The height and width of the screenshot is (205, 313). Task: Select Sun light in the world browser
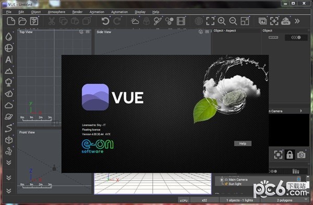pos(235,184)
